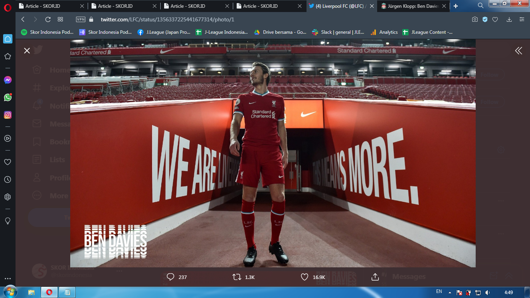Open JLeague Content bookmark
Viewport: 530px width, 298px height.
428,32
